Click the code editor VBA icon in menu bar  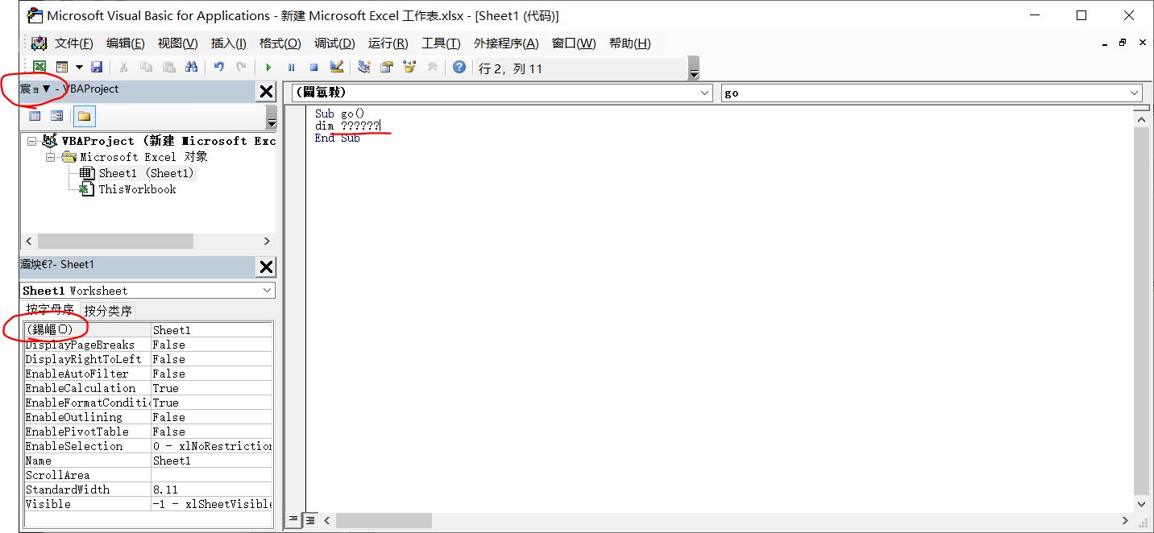pos(39,43)
